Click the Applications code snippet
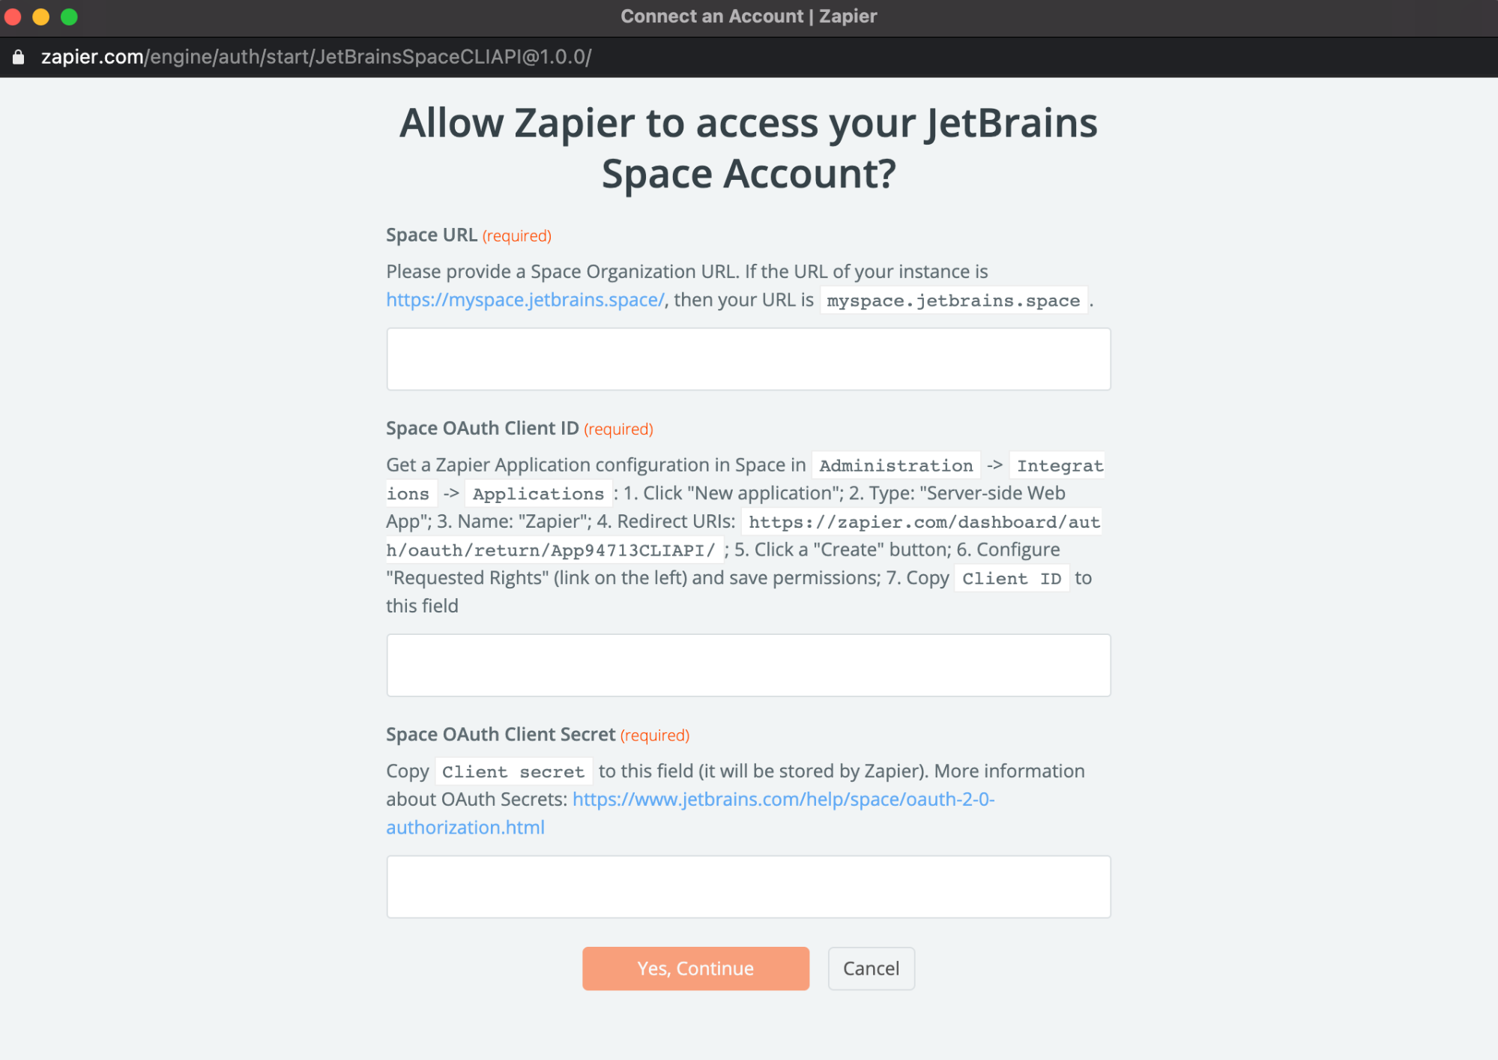 [538, 494]
